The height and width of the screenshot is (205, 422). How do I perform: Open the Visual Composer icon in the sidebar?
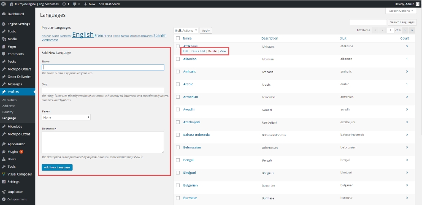(4, 174)
